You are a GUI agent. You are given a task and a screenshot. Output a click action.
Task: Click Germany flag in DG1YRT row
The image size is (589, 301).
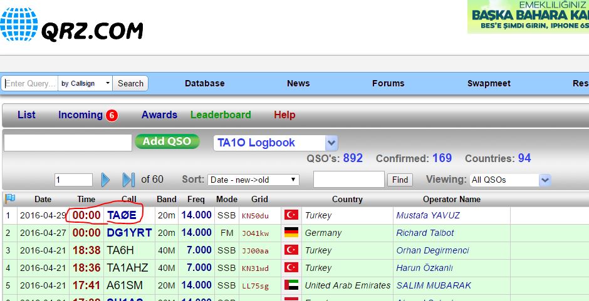pos(291,233)
